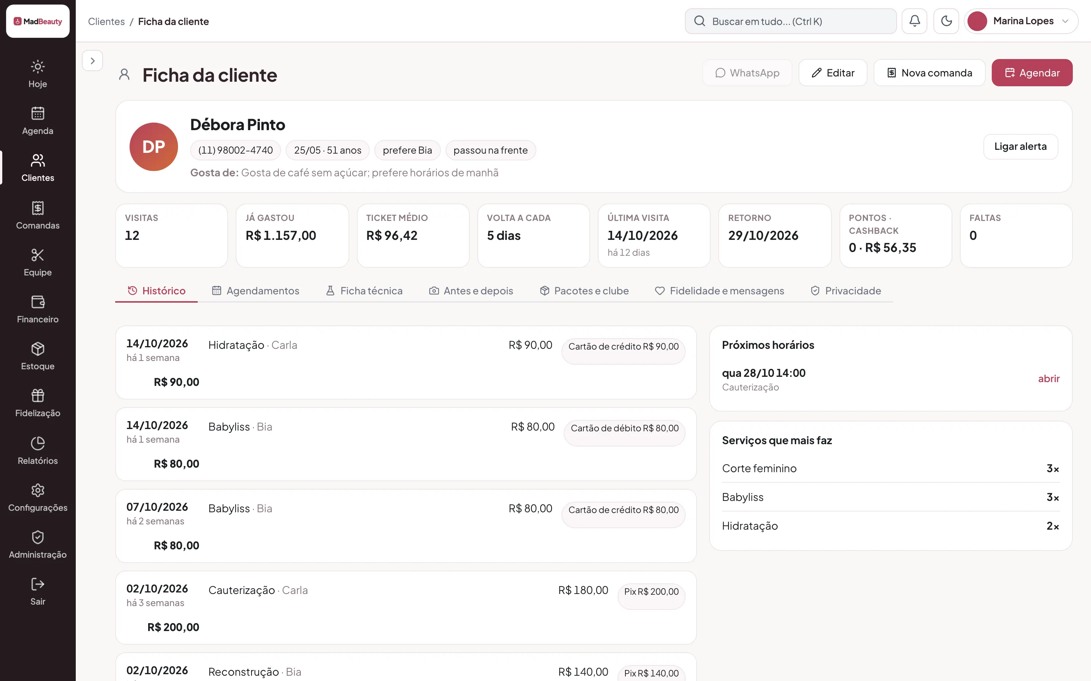Switch to Ficha técnica tab
Image resolution: width=1091 pixels, height=681 pixels.
(364, 291)
